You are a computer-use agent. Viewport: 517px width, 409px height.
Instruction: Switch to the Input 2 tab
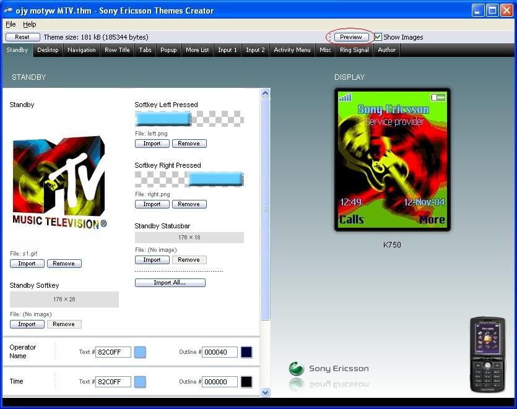[x=255, y=50]
